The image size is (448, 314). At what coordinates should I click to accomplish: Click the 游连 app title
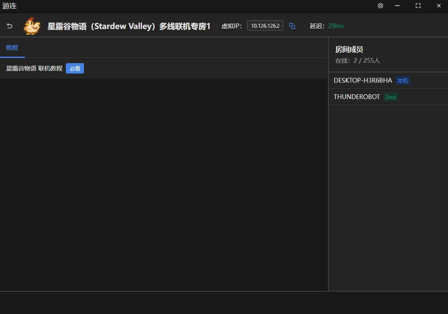point(10,6)
